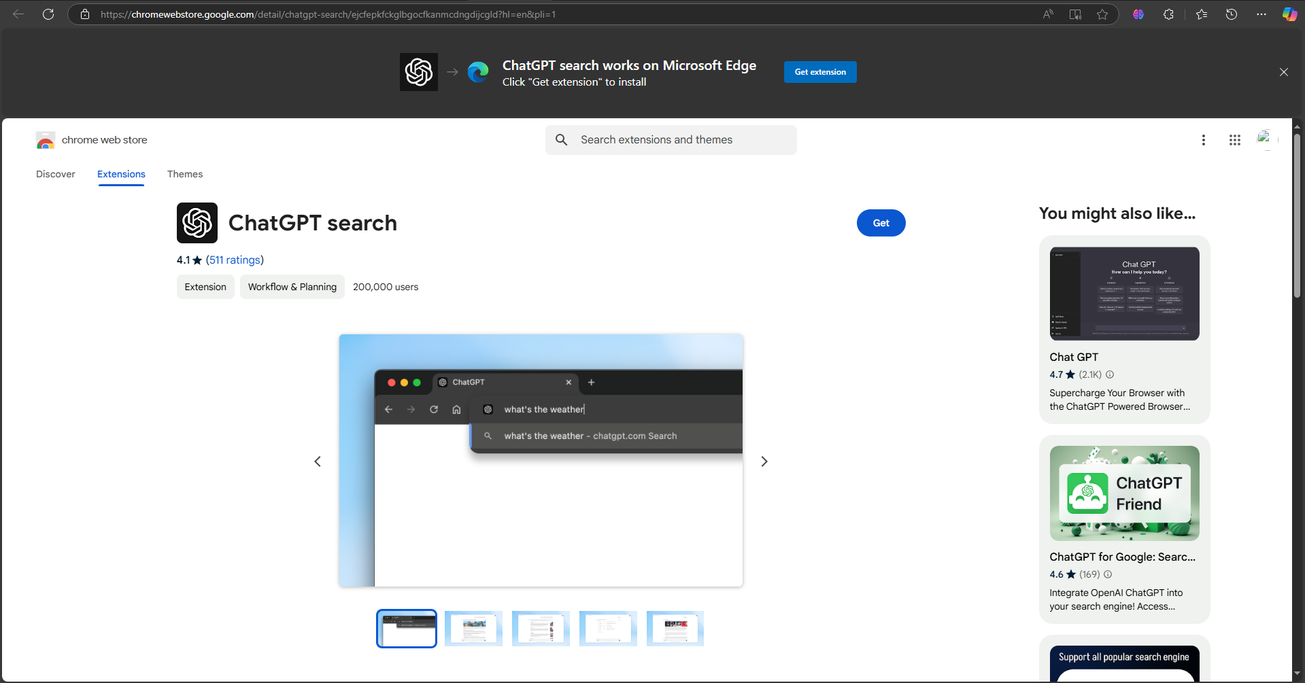Open the Chat GPT recommended extension image
This screenshot has height=683, width=1305.
coord(1124,294)
